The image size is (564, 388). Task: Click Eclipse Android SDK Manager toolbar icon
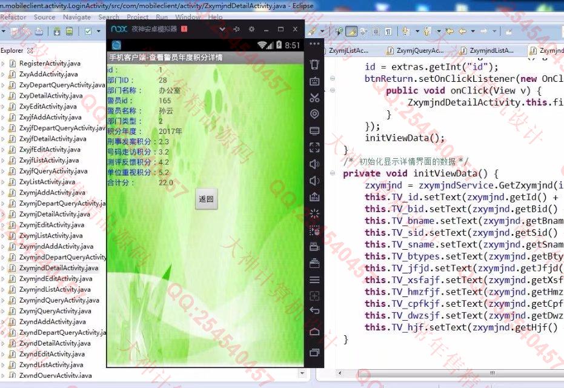[57, 32]
